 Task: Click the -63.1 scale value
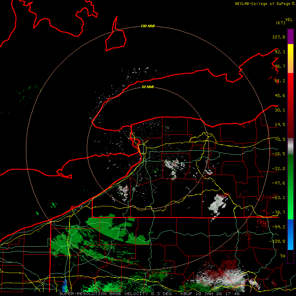(x=279, y=198)
